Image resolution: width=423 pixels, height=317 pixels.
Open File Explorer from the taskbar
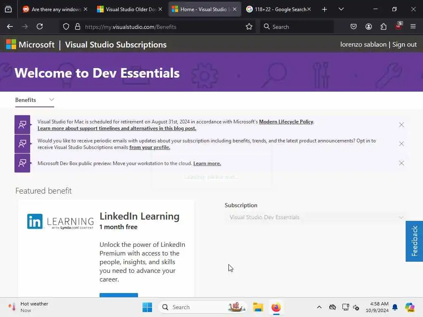point(258,307)
